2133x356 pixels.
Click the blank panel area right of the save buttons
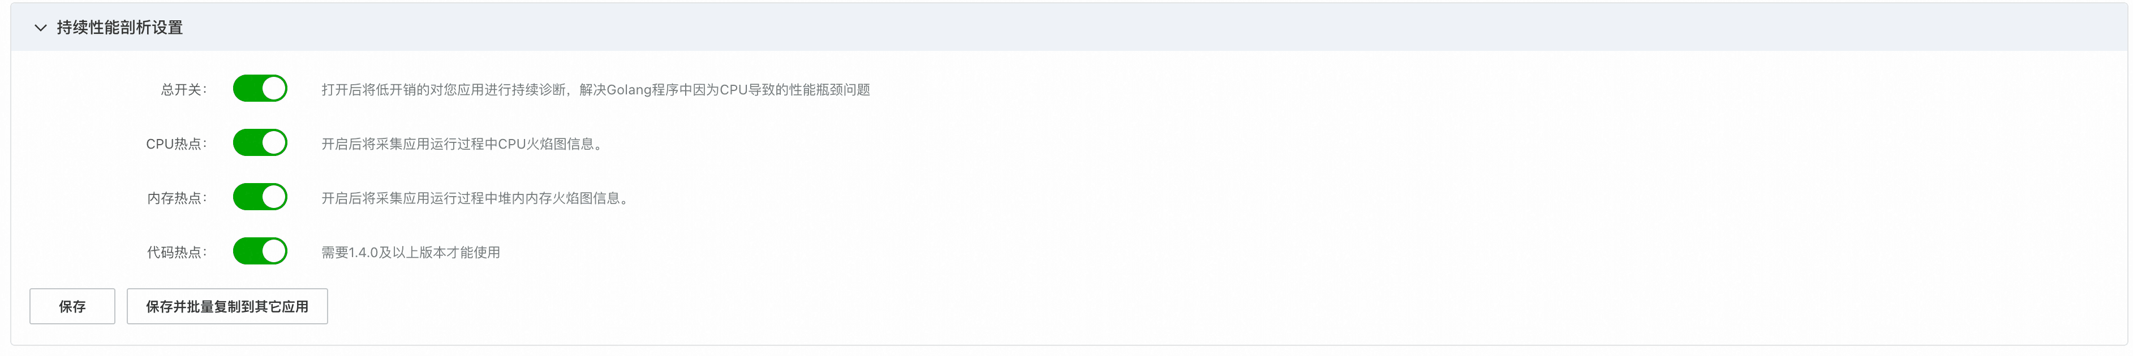pyautogui.click(x=1159, y=306)
